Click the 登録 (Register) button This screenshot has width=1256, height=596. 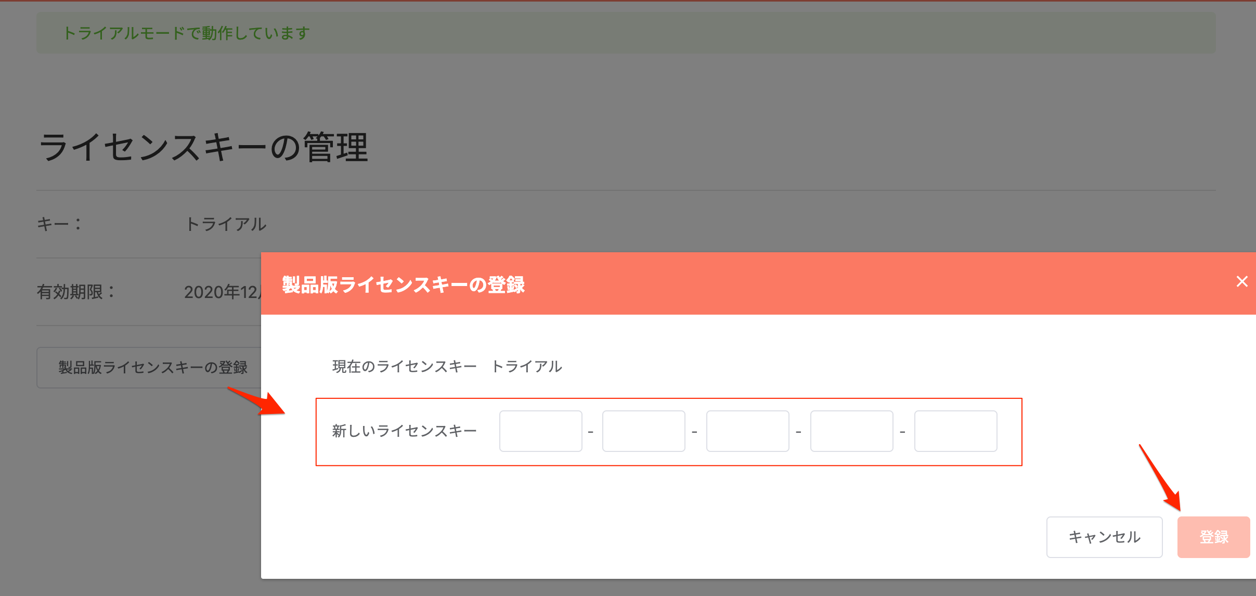click(1214, 537)
